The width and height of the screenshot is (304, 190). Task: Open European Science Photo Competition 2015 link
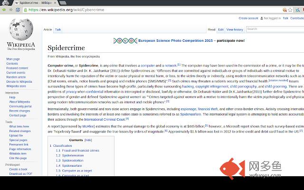pos(175,40)
